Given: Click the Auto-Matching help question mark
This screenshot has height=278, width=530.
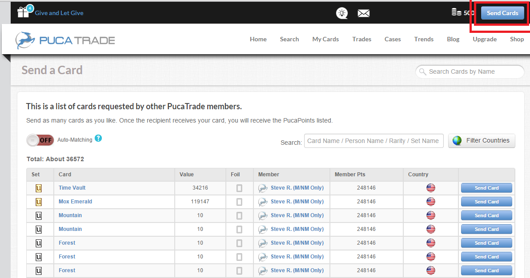Looking at the screenshot, I should coord(98,138).
